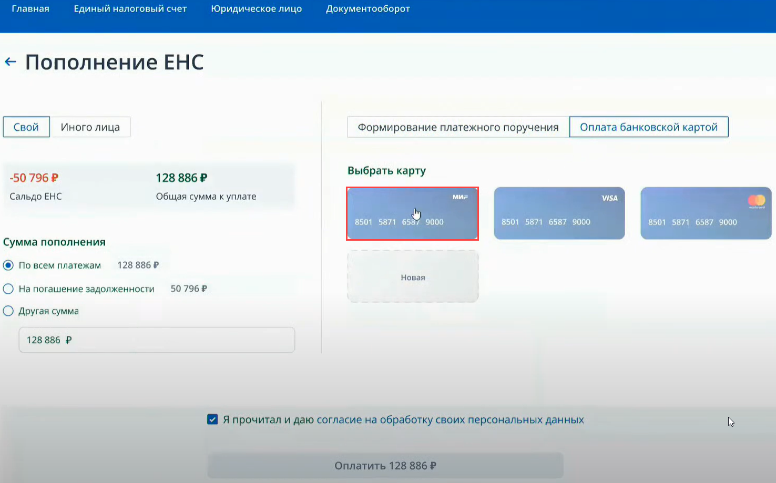Image resolution: width=776 pixels, height=483 pixels.
Task: Go to Юридическое лицо menu
Action: [x=256, y=9]
